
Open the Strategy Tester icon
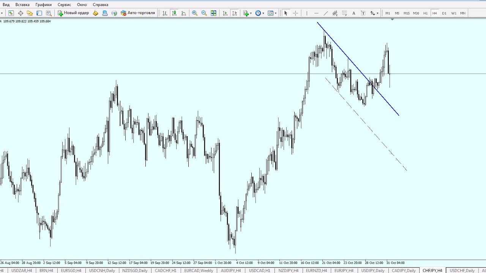pyautogui.click(x=49, y=13)
